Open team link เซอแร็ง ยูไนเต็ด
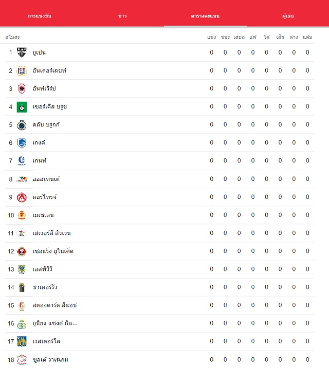This screenshot has width=329, height=368. coord(53,251)
